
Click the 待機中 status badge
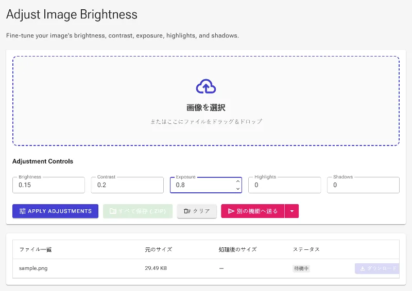tap(301, 268)
